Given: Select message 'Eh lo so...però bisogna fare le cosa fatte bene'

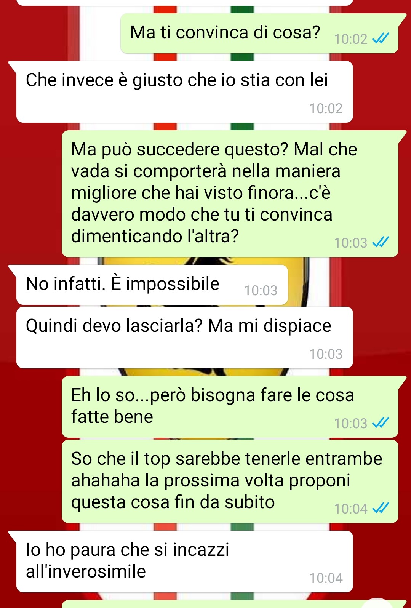Looking at the screenshot, I should tap(230, 407).
